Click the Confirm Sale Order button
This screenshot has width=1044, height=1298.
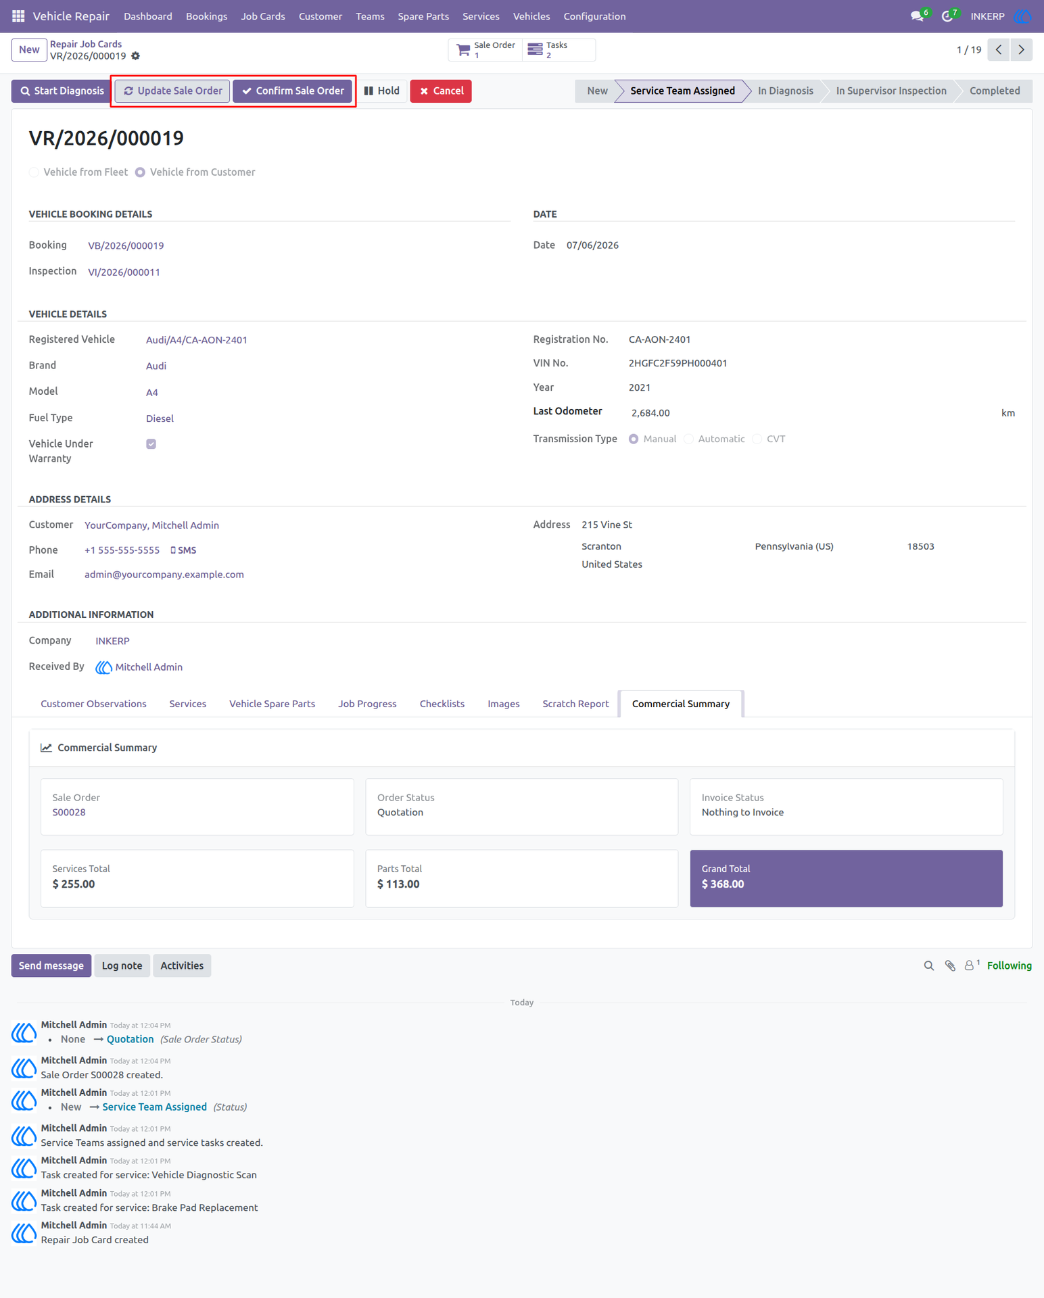(x=293, y=91)
